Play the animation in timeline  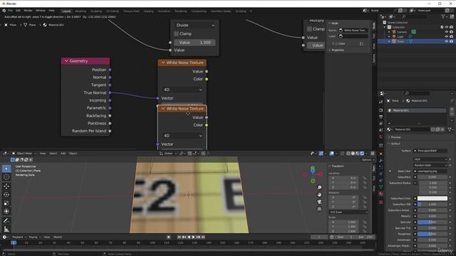click(x=193, y=237)
